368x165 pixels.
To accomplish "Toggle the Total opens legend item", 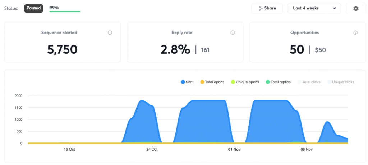I will tap(212, 82).
